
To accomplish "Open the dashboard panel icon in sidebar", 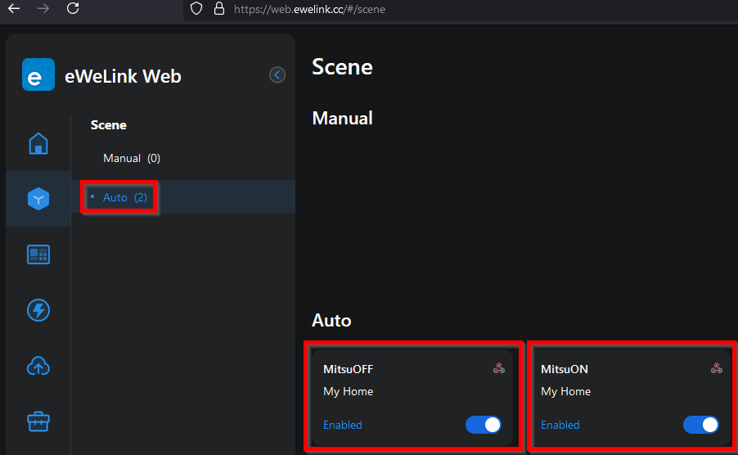I will [38, 255].
